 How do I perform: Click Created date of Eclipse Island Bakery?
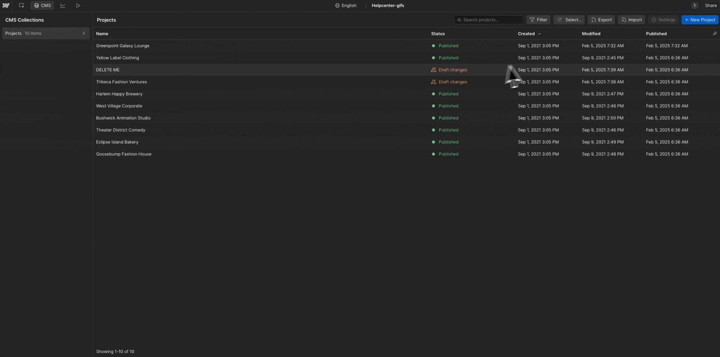(x=538, y=142)
